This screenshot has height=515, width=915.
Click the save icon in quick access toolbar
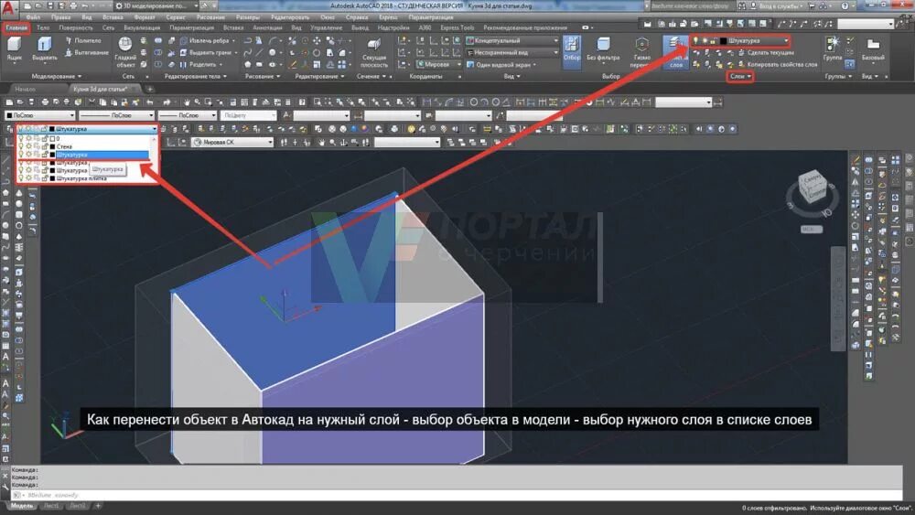[51, 5]
